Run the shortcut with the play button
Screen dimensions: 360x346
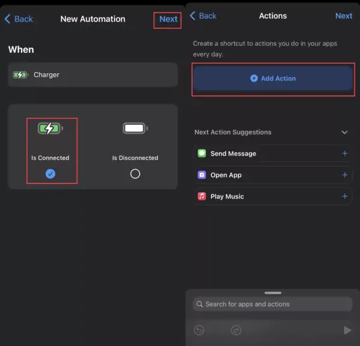pyautogui.click(x=347, y=330)
